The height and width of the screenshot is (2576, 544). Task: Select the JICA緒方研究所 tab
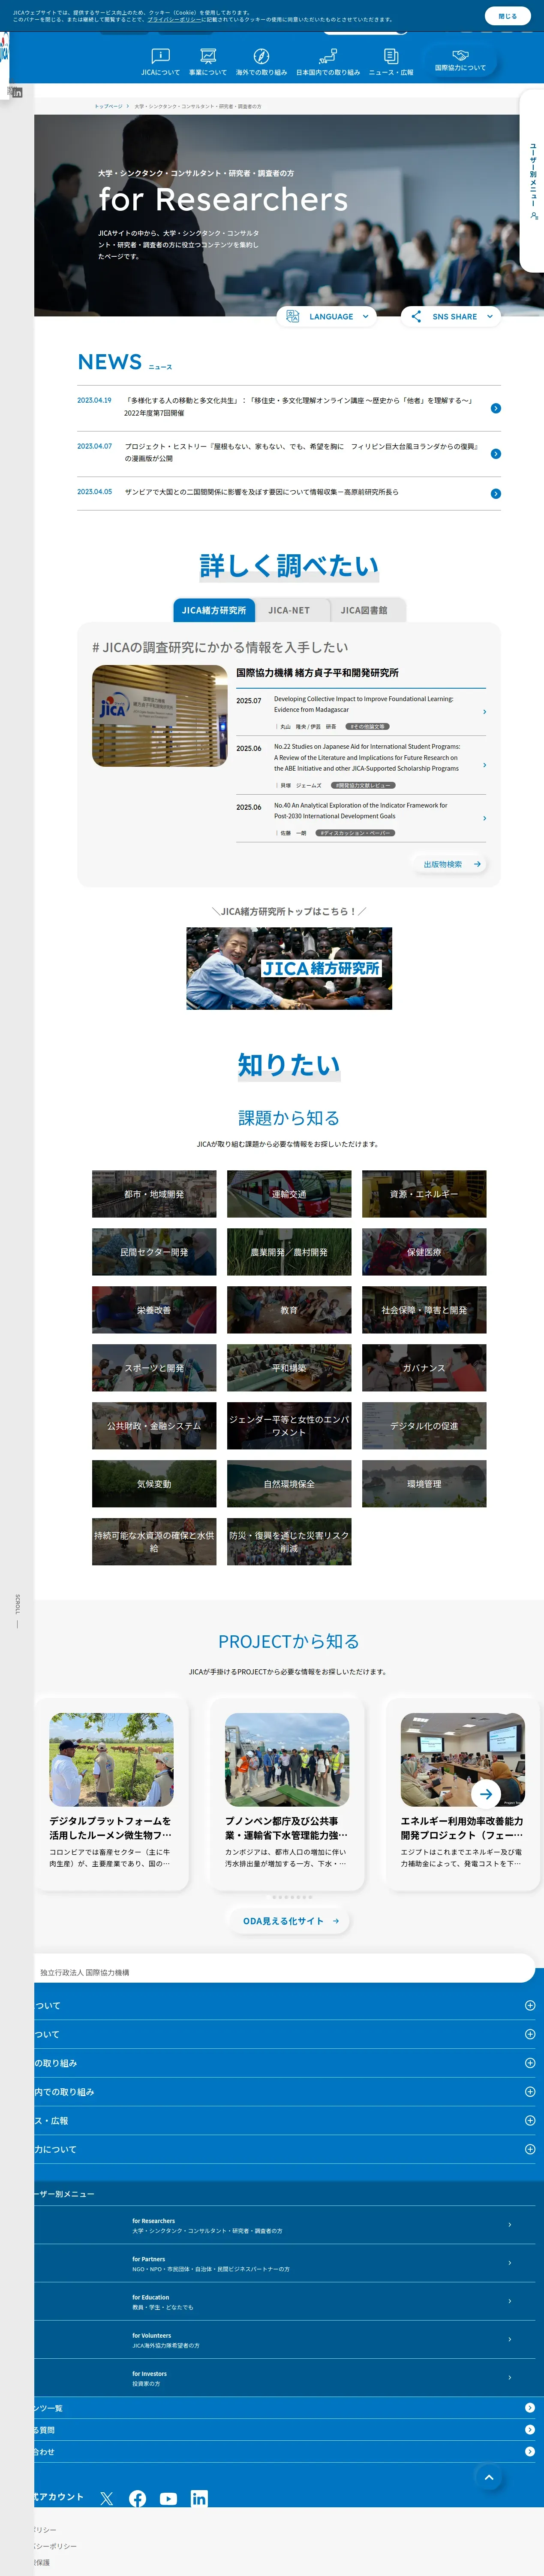pos(213,610)
